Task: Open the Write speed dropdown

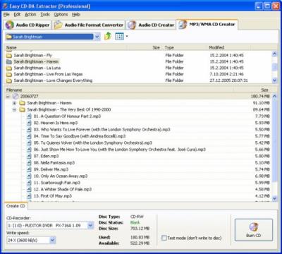Action: (53, 240)
